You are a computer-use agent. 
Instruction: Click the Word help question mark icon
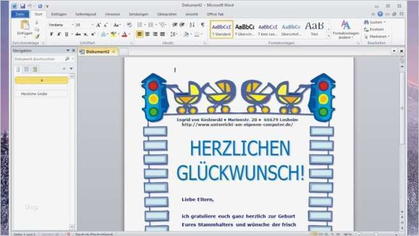[x=380, y=14]
